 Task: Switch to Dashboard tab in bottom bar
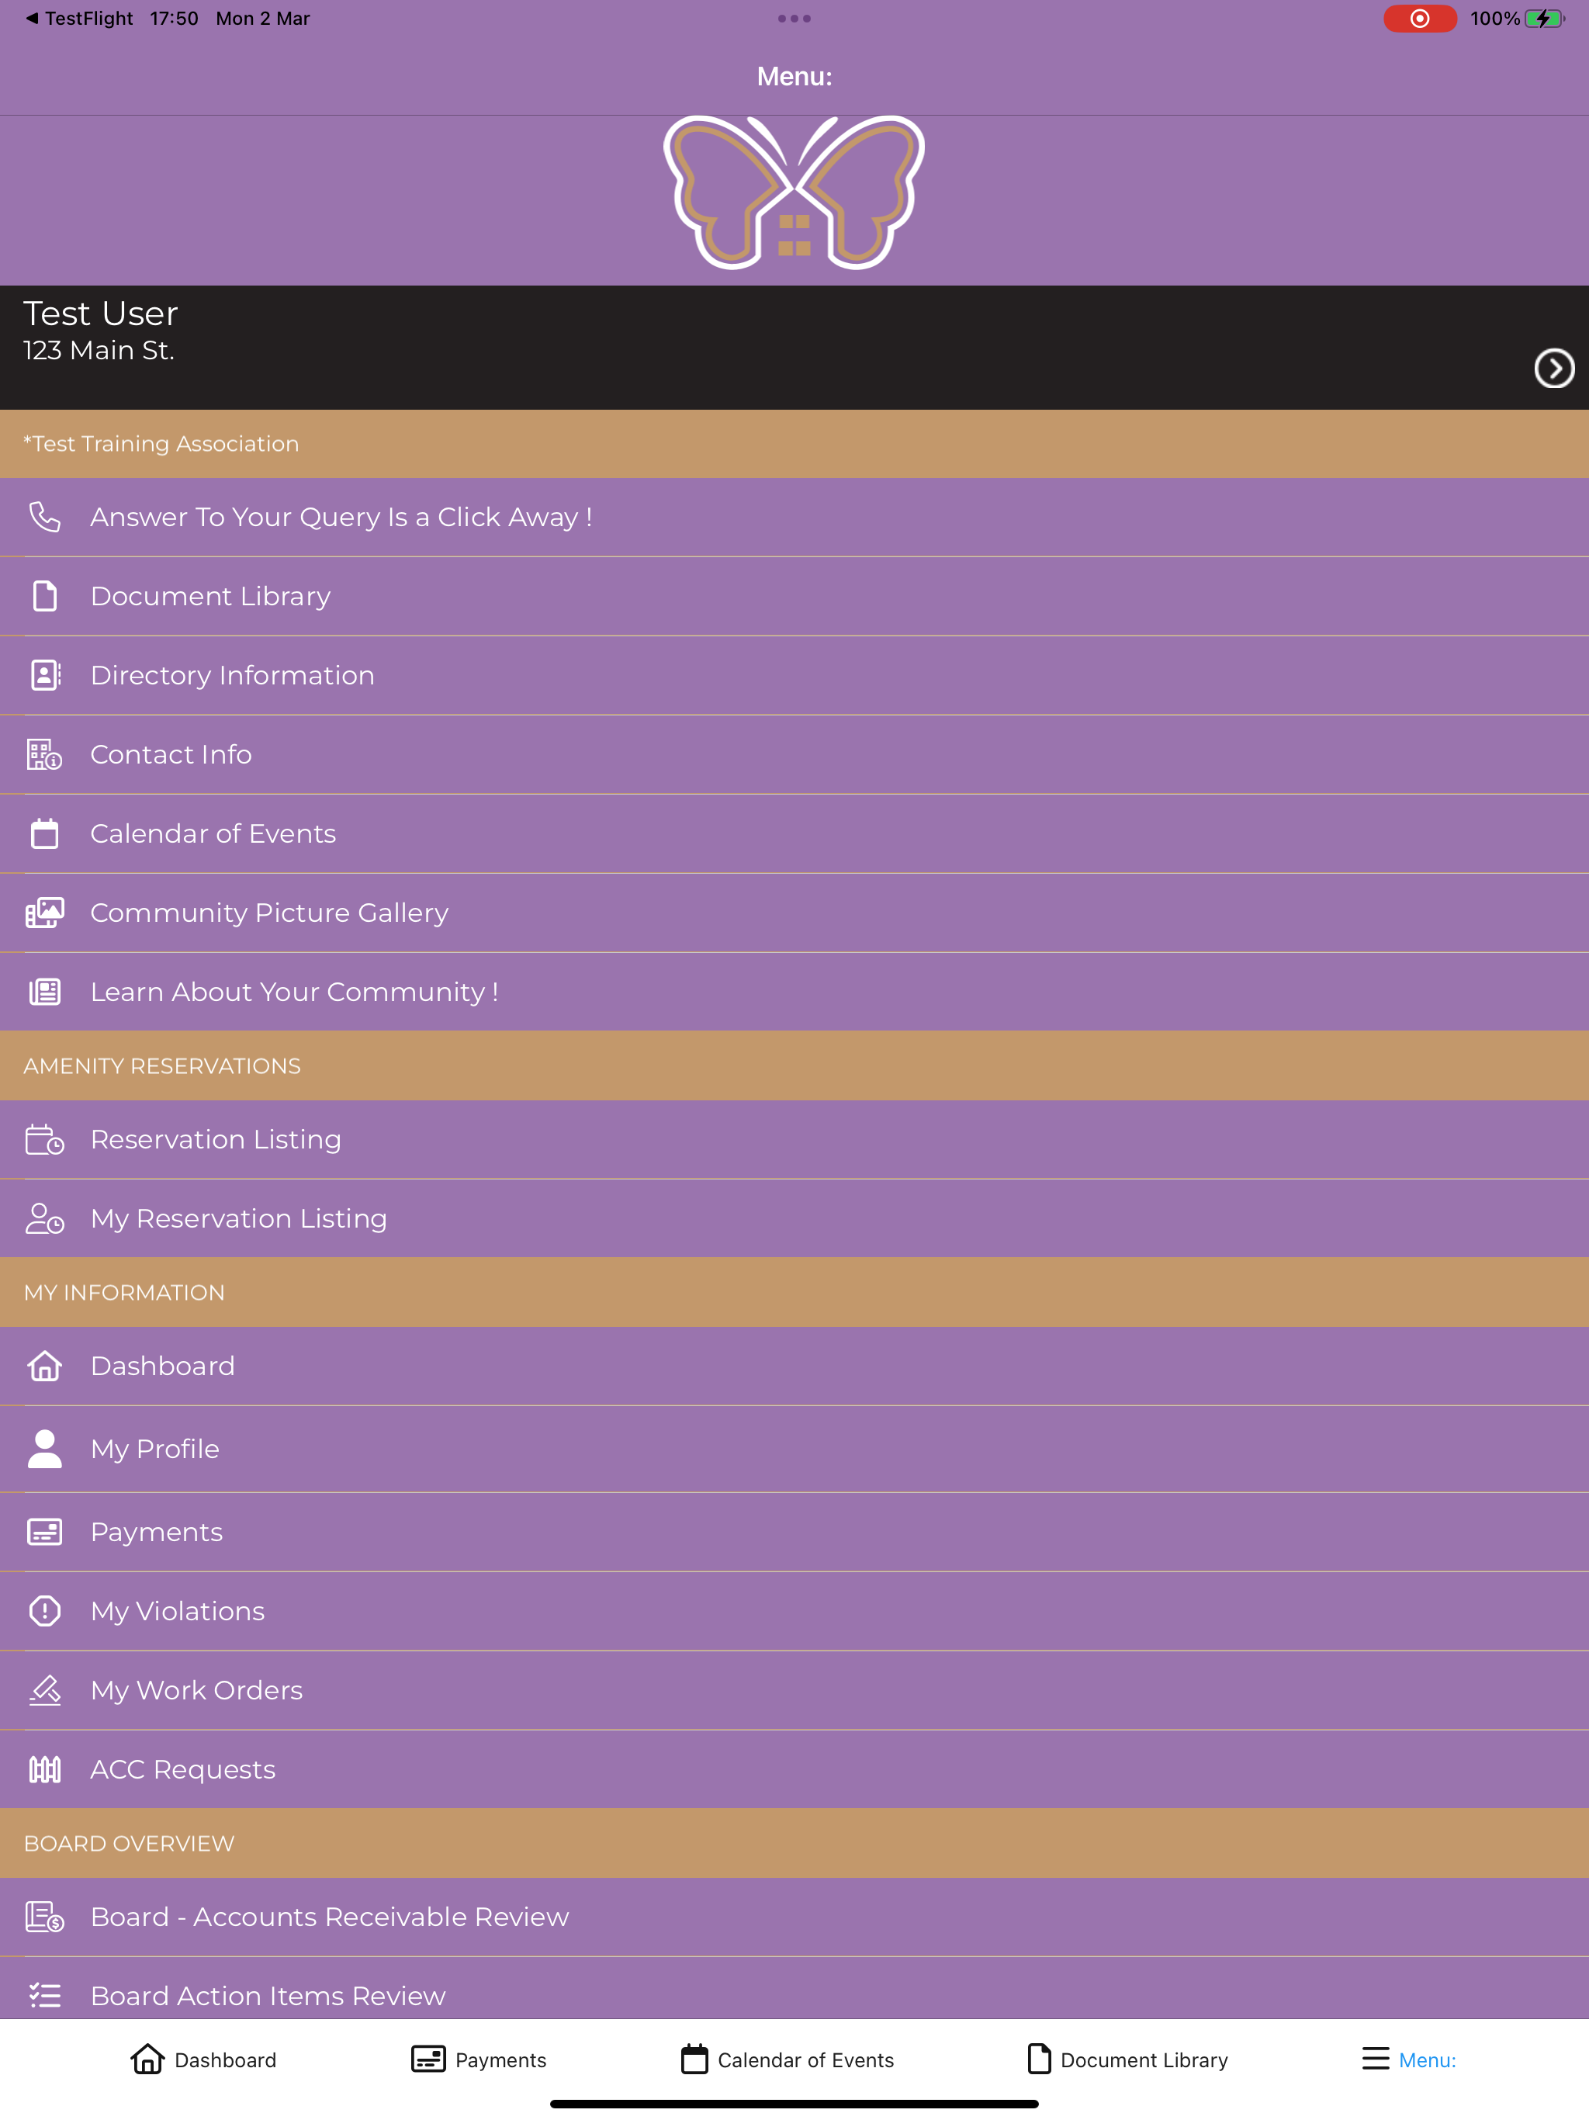click(x=203, y=2059)
